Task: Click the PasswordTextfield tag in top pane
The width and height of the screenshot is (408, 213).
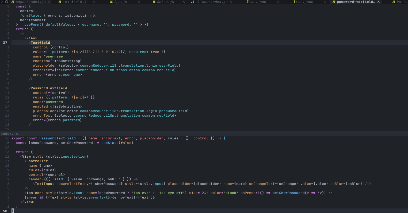Action: point(49,88)
